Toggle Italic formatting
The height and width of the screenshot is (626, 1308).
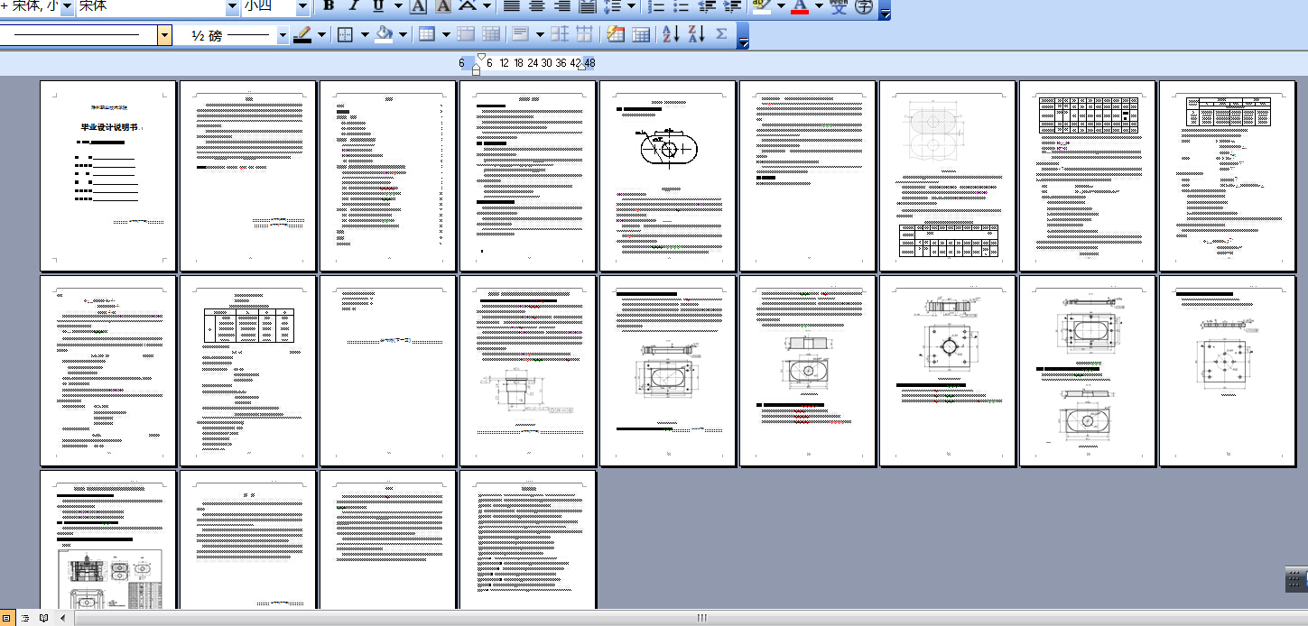(x=354, y=6)
